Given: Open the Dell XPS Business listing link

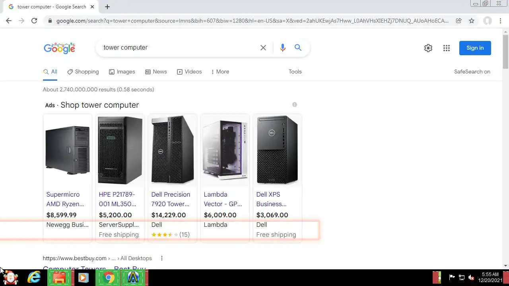Looking at the screenshot, I should tap(272, 199).
